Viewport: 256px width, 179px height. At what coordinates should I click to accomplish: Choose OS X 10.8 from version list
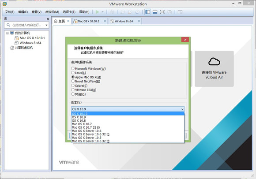pyautogui.click(x=128, y=121)
